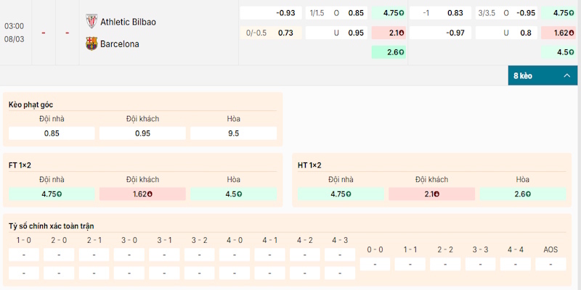Pick Đội nhà 0.85 in Kèo phạt góc

pyautogui.click(x=52, y=133)
